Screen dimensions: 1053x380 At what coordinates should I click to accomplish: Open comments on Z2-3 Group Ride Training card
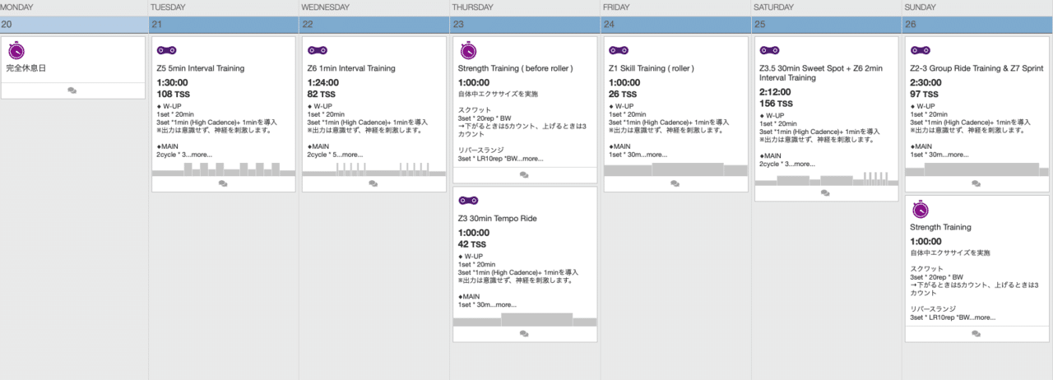point(977,184)
